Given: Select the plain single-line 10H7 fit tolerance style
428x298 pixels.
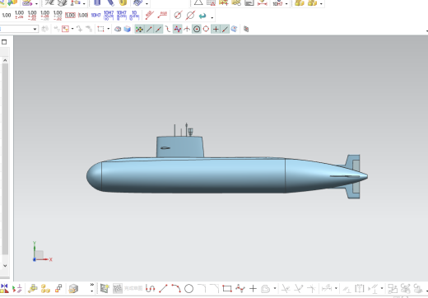Looking at the screenshot, I should 95,15.
